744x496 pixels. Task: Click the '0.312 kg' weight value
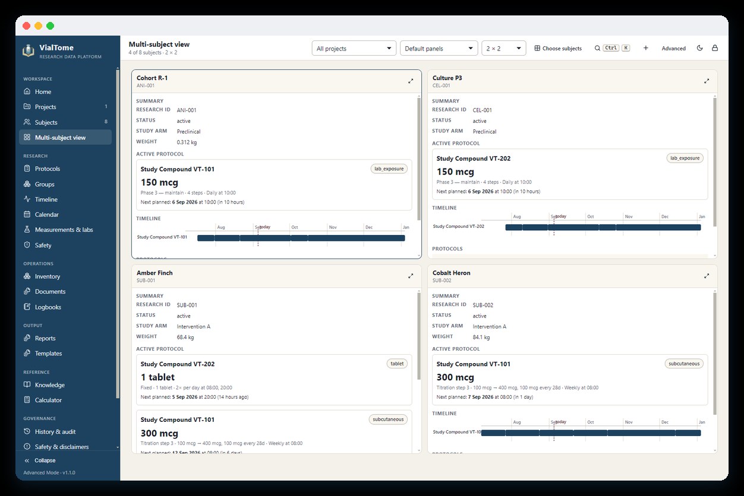187,142
